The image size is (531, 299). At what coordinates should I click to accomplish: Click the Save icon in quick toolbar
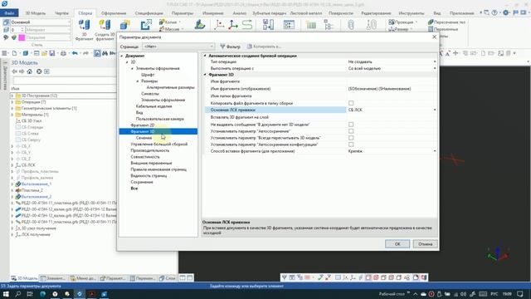coord(51,53)
